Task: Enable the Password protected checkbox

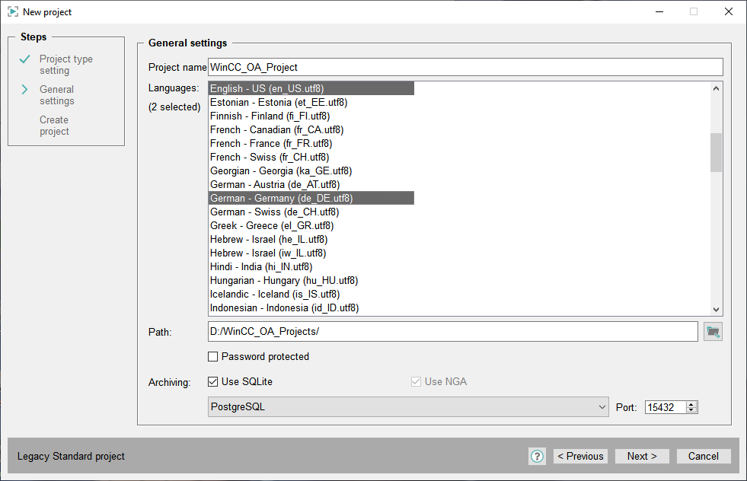Action: point(213,356)
